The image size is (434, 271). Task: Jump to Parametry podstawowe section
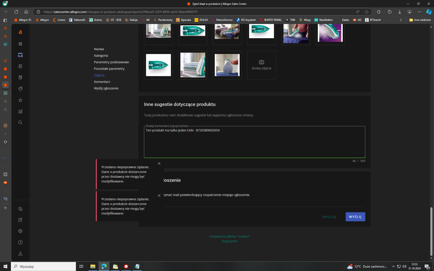click(111, 62)
